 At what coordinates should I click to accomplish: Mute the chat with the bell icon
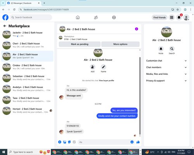pos(161,49)
